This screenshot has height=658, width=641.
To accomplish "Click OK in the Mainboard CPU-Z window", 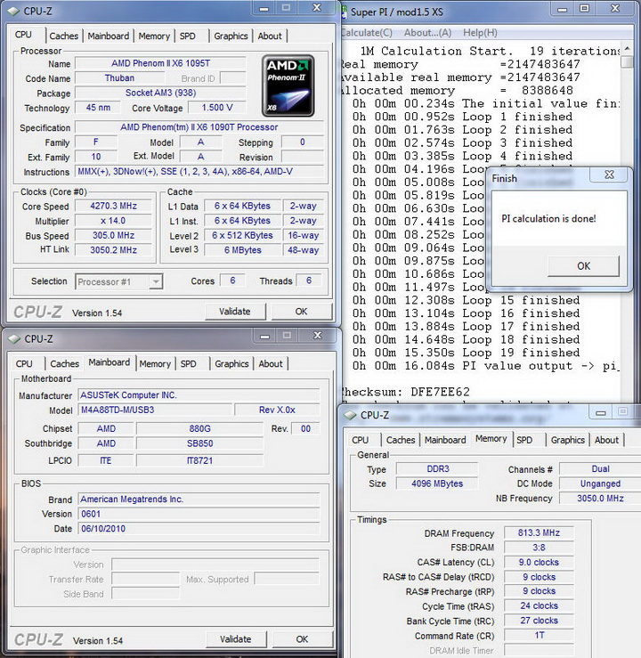I will tap(302, 639).
